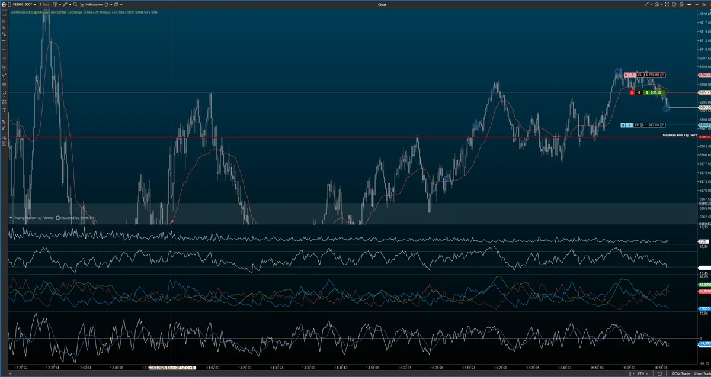711x377 pixels.
Task: Click the 15:25:08 time axis label
Action: 501,367
